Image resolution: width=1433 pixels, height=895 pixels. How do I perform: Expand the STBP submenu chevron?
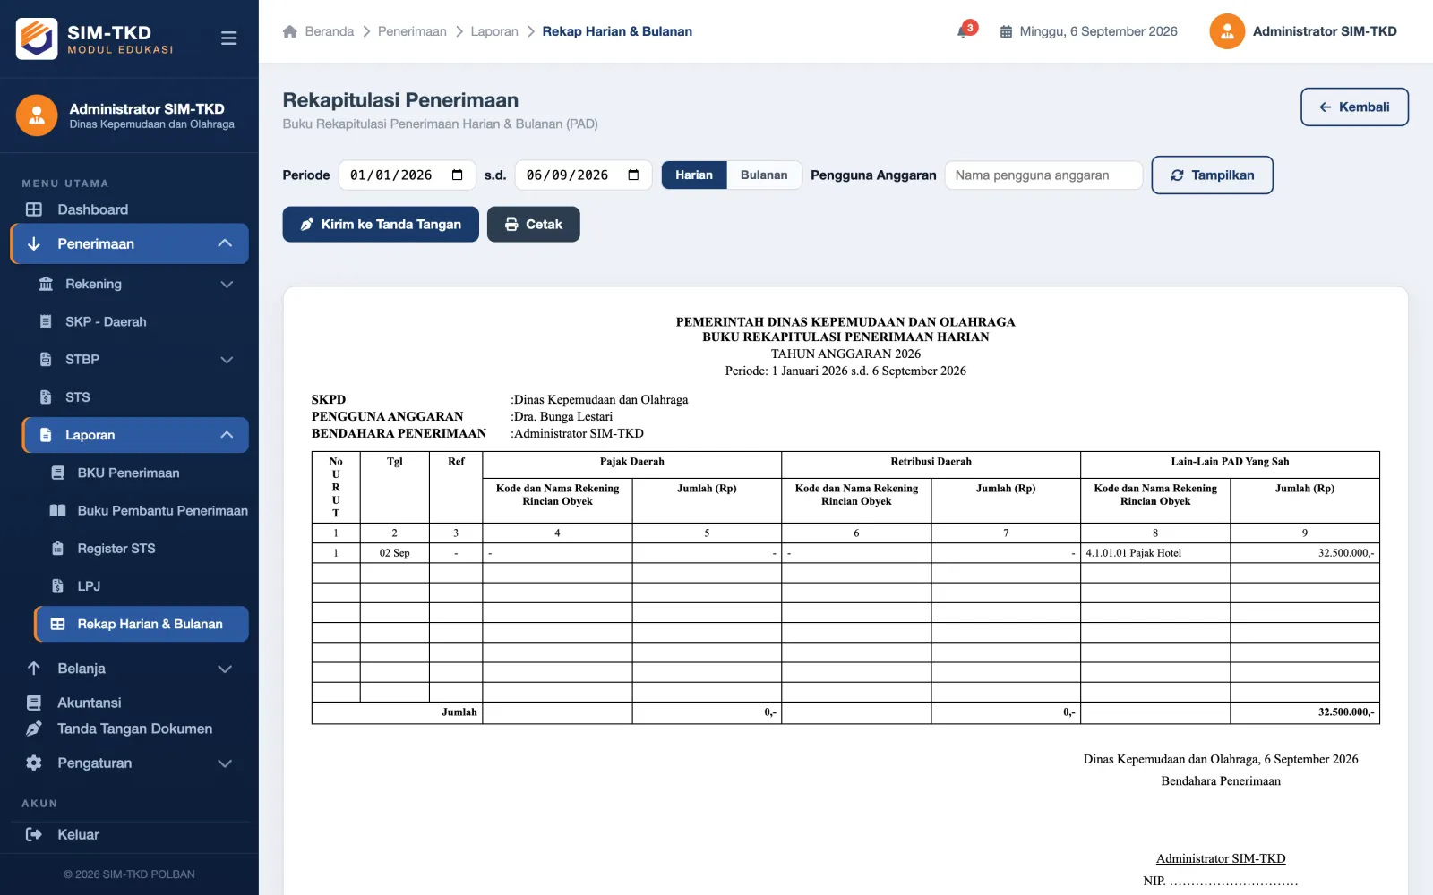(x=227, y=360)
